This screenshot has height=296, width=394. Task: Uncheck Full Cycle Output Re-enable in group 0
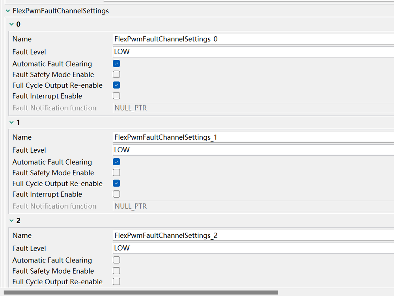(x=116, y=85)
